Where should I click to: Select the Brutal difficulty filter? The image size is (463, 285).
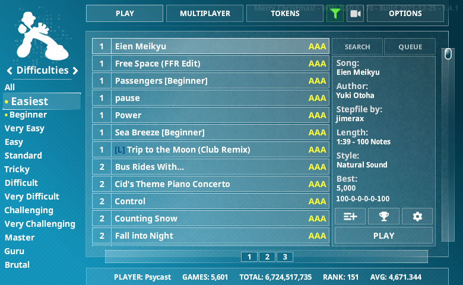point(17,265)
